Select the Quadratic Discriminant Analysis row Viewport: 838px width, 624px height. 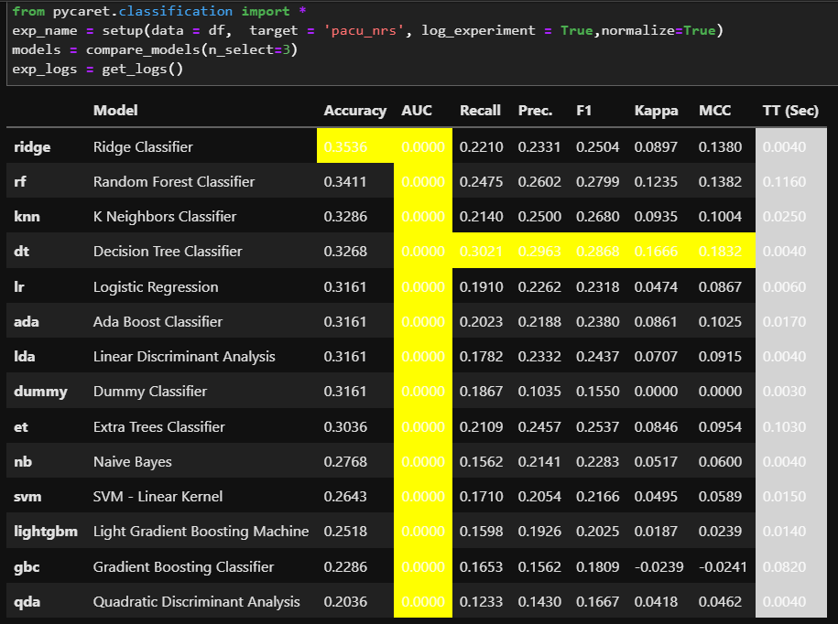(196, 601)
